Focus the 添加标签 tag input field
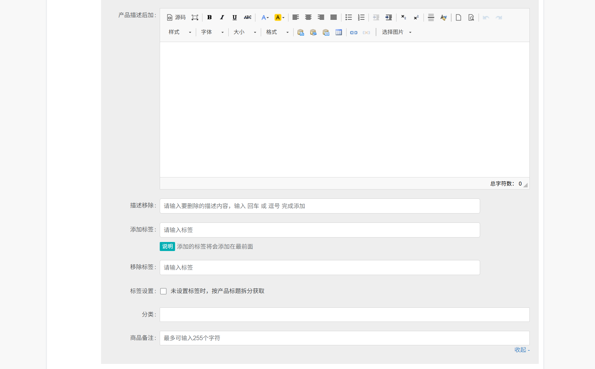This screenshot has width=595, height=369. (319, 230)
